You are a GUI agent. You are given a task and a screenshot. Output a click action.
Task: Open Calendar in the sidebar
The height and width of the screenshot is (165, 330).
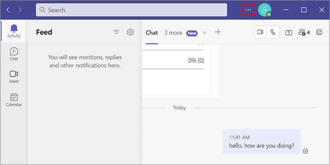click(14, 100)
